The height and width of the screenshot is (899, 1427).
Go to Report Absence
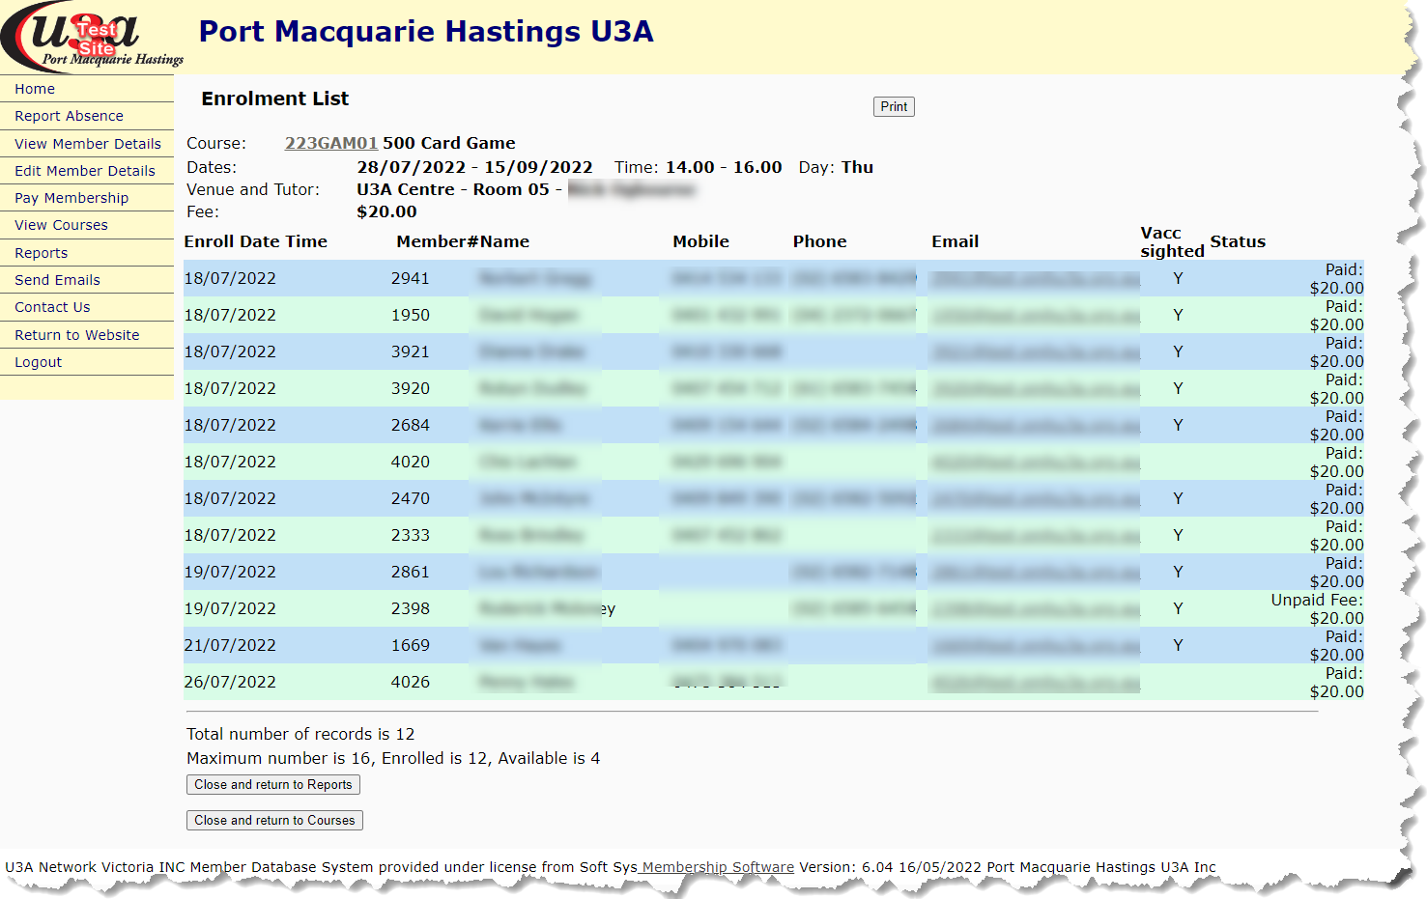(x=69, y=115)
